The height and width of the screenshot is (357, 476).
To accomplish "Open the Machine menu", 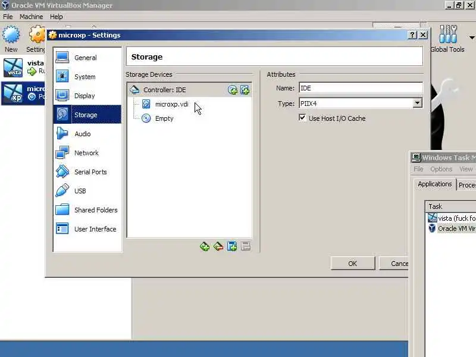I will pos(31,17).
